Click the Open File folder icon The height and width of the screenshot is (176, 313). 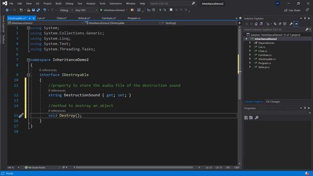click(28, 10)
